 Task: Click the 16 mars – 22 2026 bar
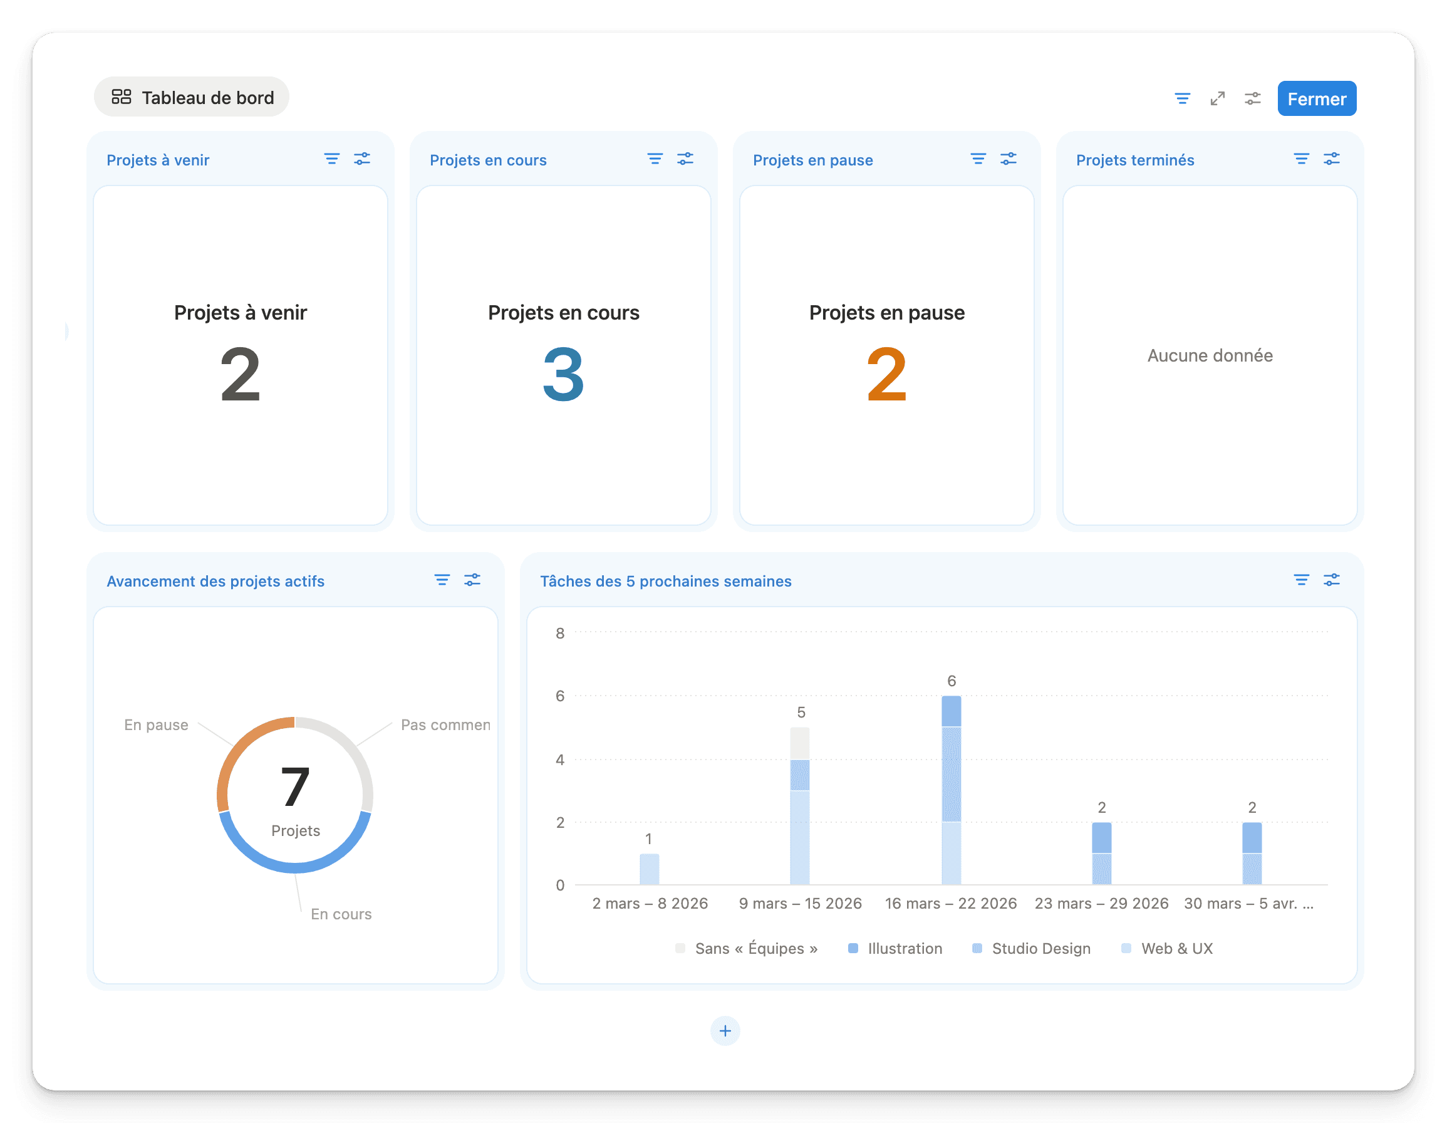pyautogui.click(x=951, y=789)
